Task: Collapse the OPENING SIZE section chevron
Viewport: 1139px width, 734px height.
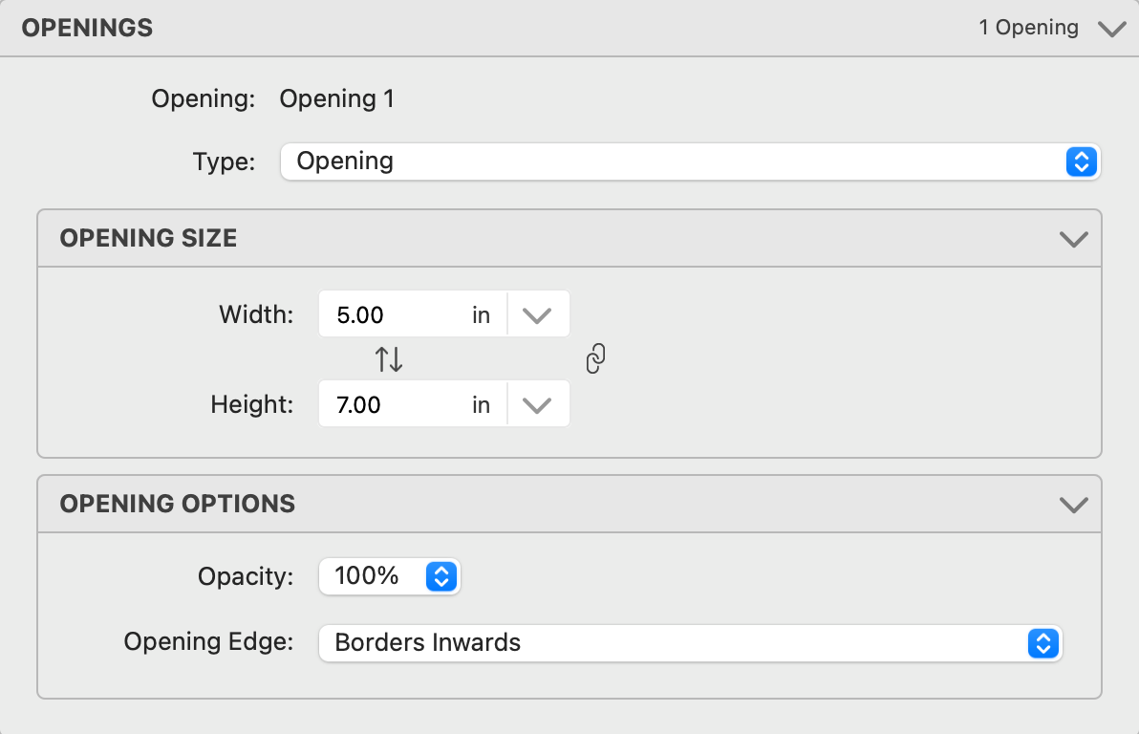Action: 1074,239
